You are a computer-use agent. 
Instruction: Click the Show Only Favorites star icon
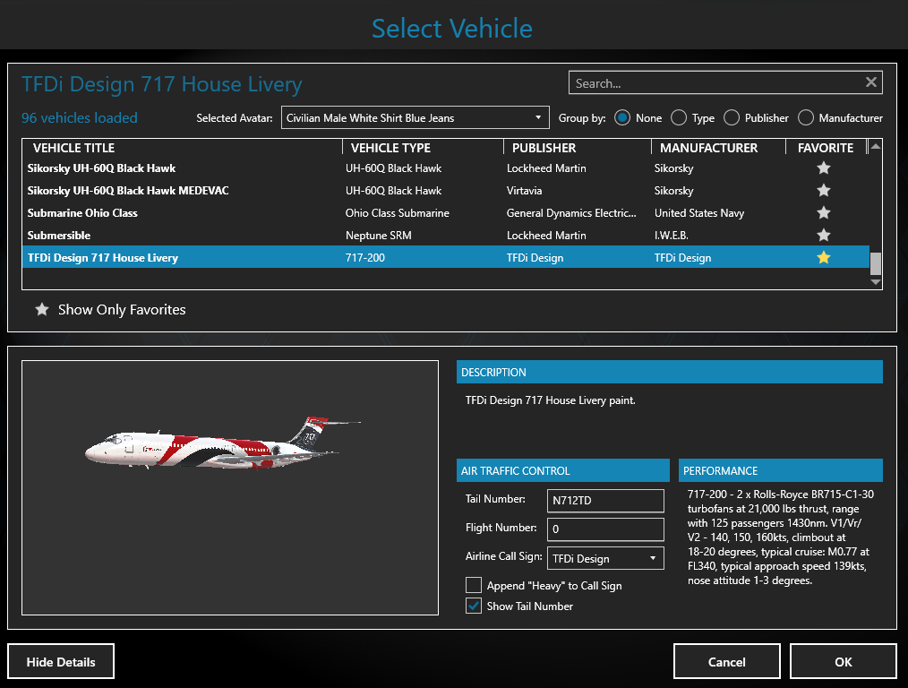click(42, 309)
